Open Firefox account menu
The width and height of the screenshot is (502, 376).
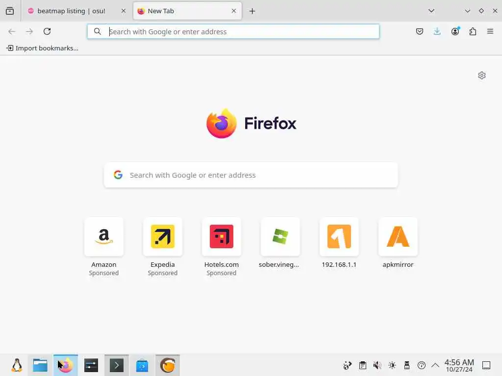(455, 31)
